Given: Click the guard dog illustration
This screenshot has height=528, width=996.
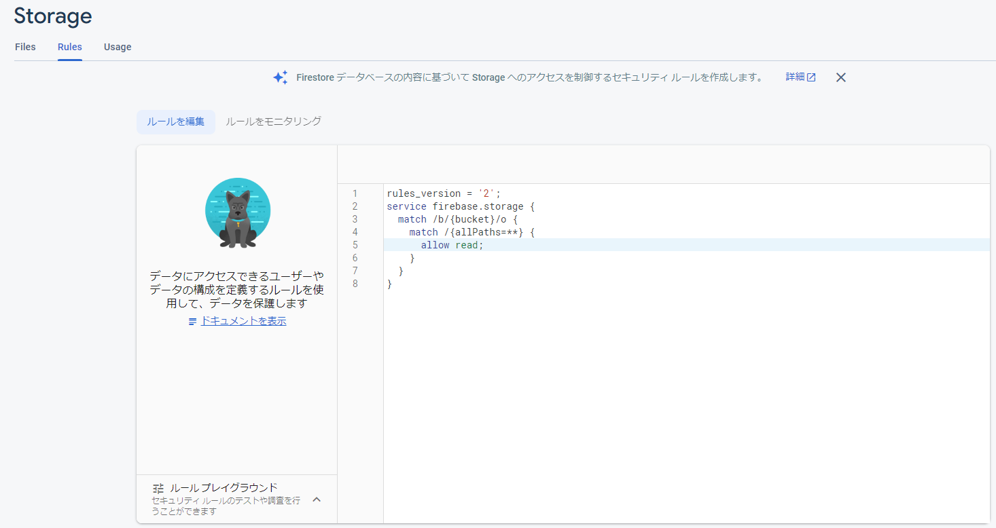Looking at the screenshot, I should [238, 213].
